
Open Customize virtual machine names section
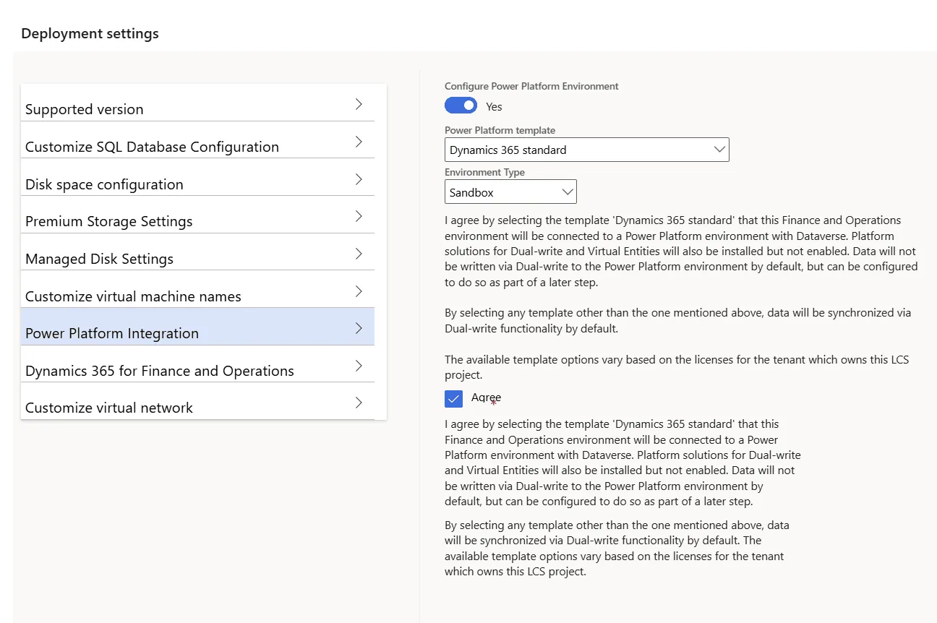[x=197, y=289]
